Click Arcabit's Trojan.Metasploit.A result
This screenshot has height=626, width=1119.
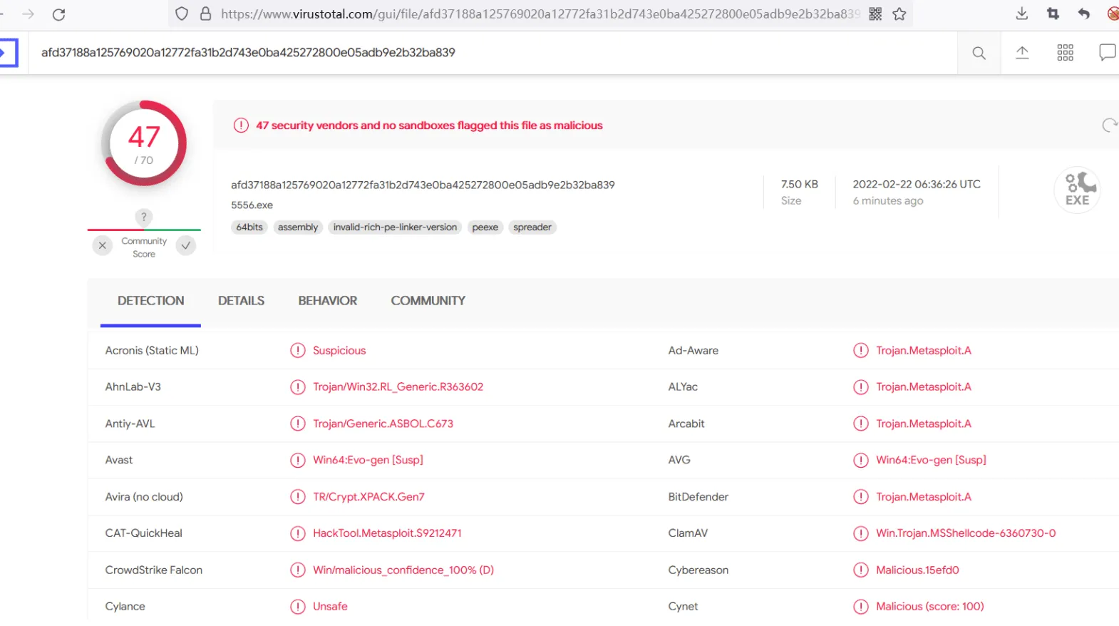pyautogui.click(x=924, y=424)
